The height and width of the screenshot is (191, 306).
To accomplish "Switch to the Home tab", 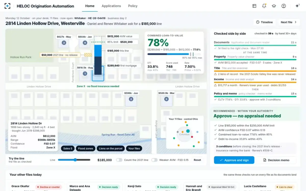I will coord(90,6).
